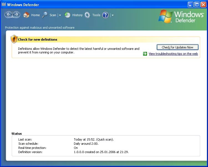
Task: Click the 'Daily around 2:00.' value
Action: pos(86,144)
